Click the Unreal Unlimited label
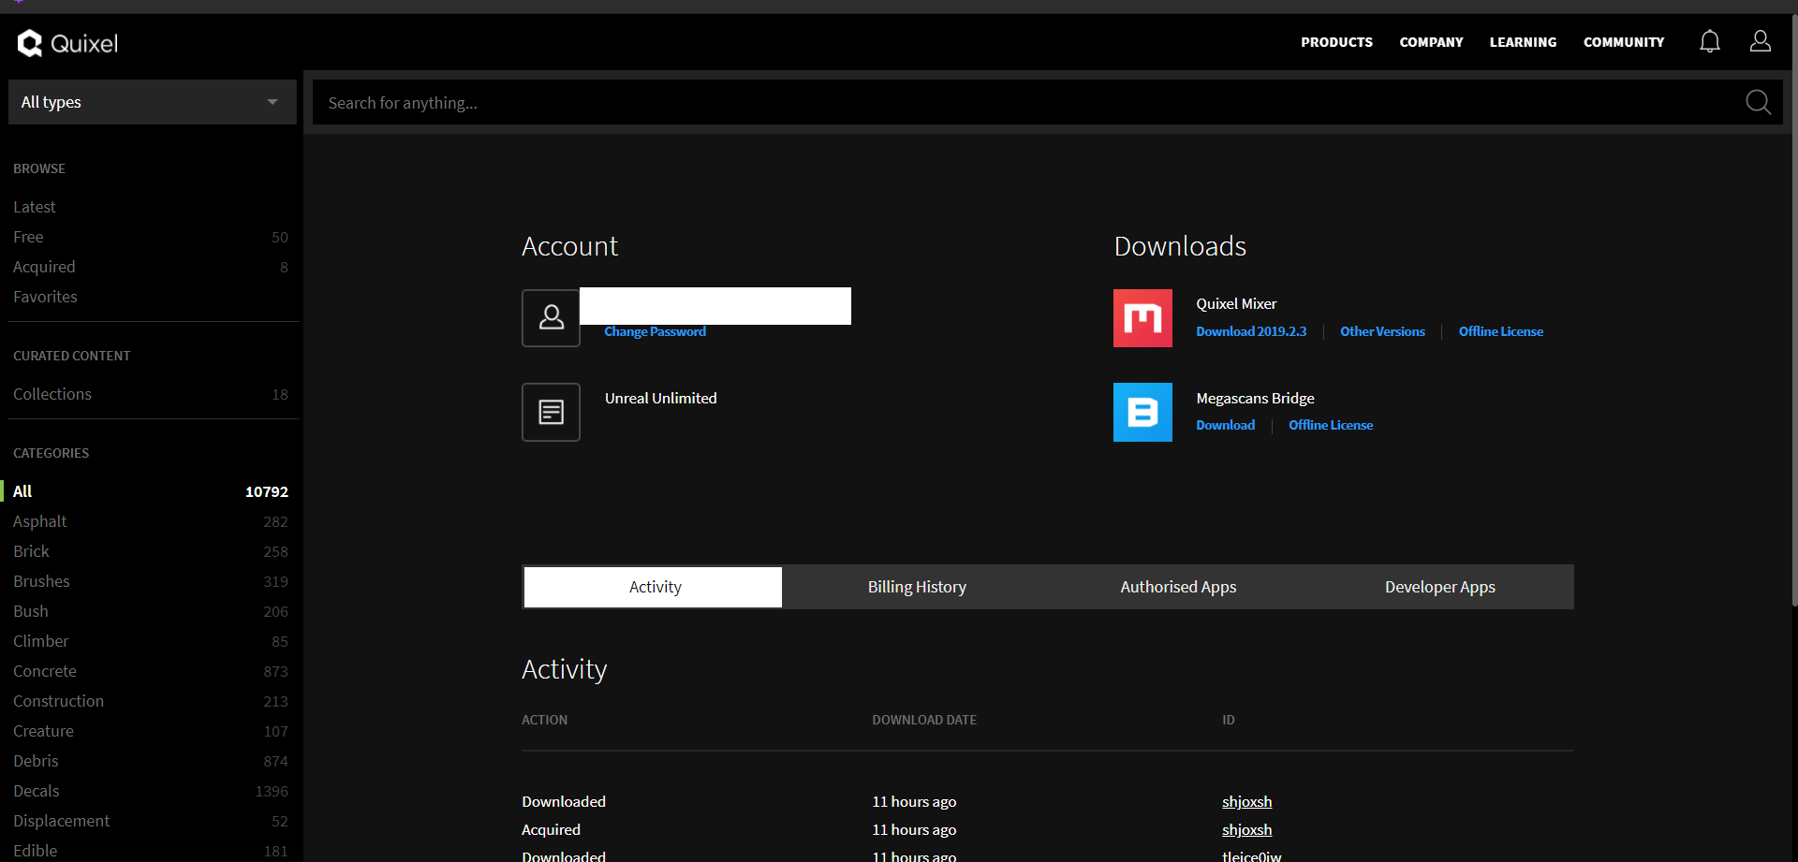Image resolution: width=1798 pixels, height=862 pixels. tap(660, 398)
